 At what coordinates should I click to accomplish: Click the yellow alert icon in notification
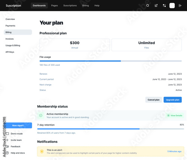coord(42,151)
